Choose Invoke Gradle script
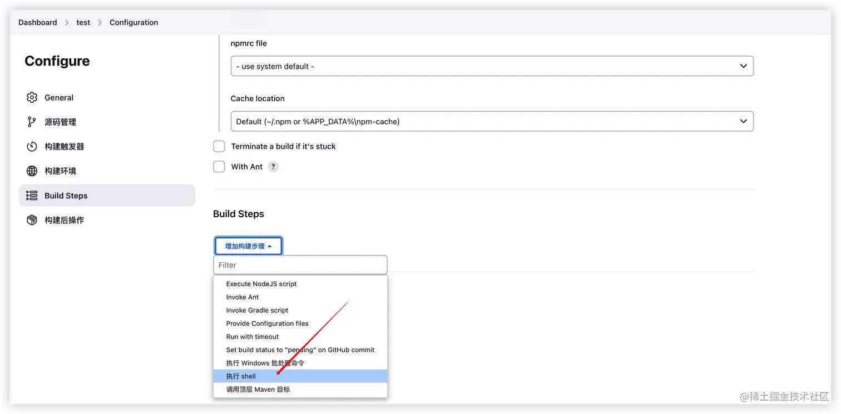 300,310
